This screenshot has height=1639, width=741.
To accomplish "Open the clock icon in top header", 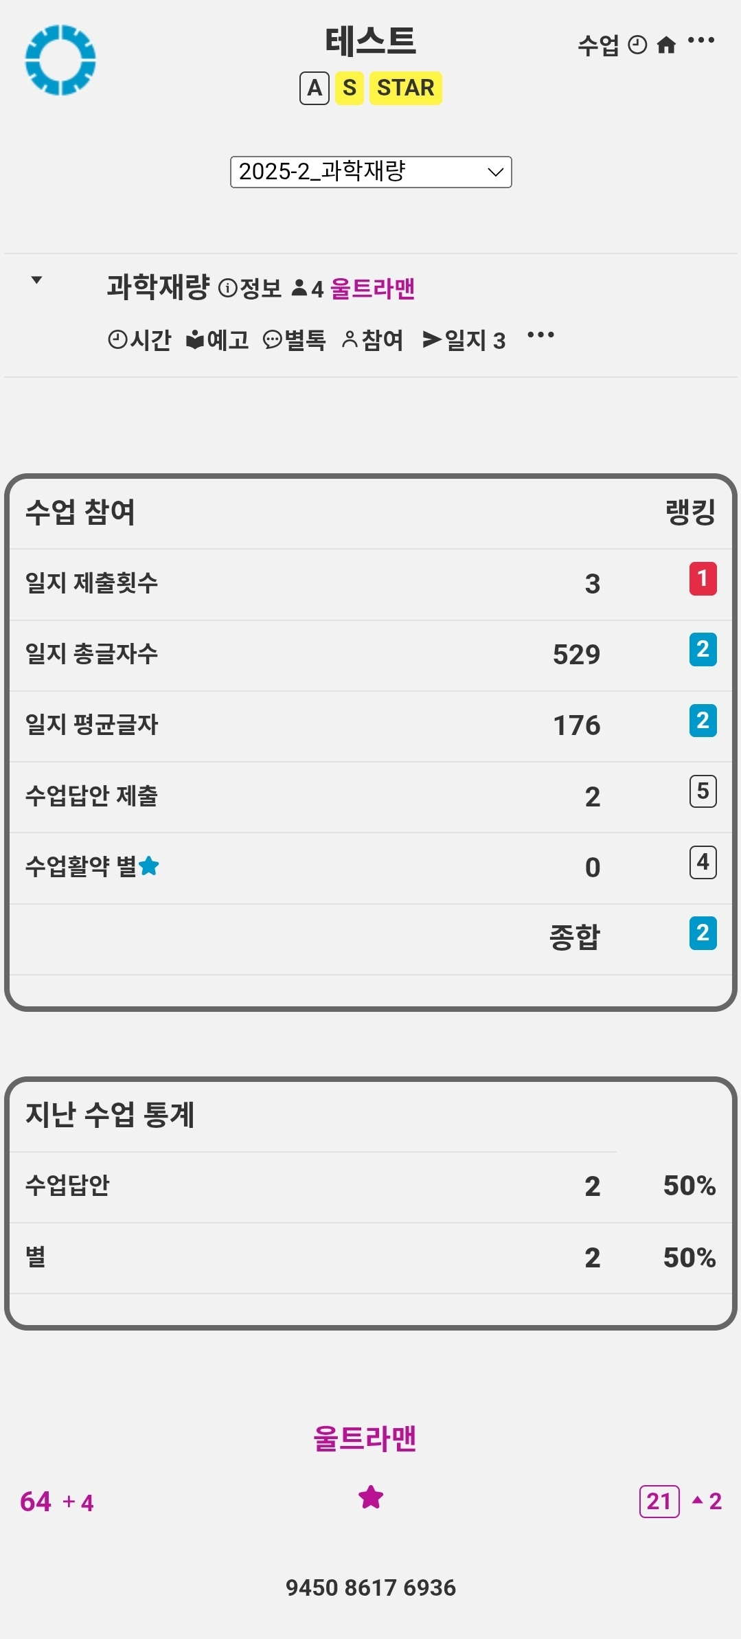I will tap(638, 45).
